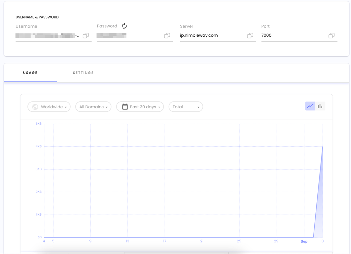Open the Total metric dropdown
351x254 pixels.
tap(186, 107)
